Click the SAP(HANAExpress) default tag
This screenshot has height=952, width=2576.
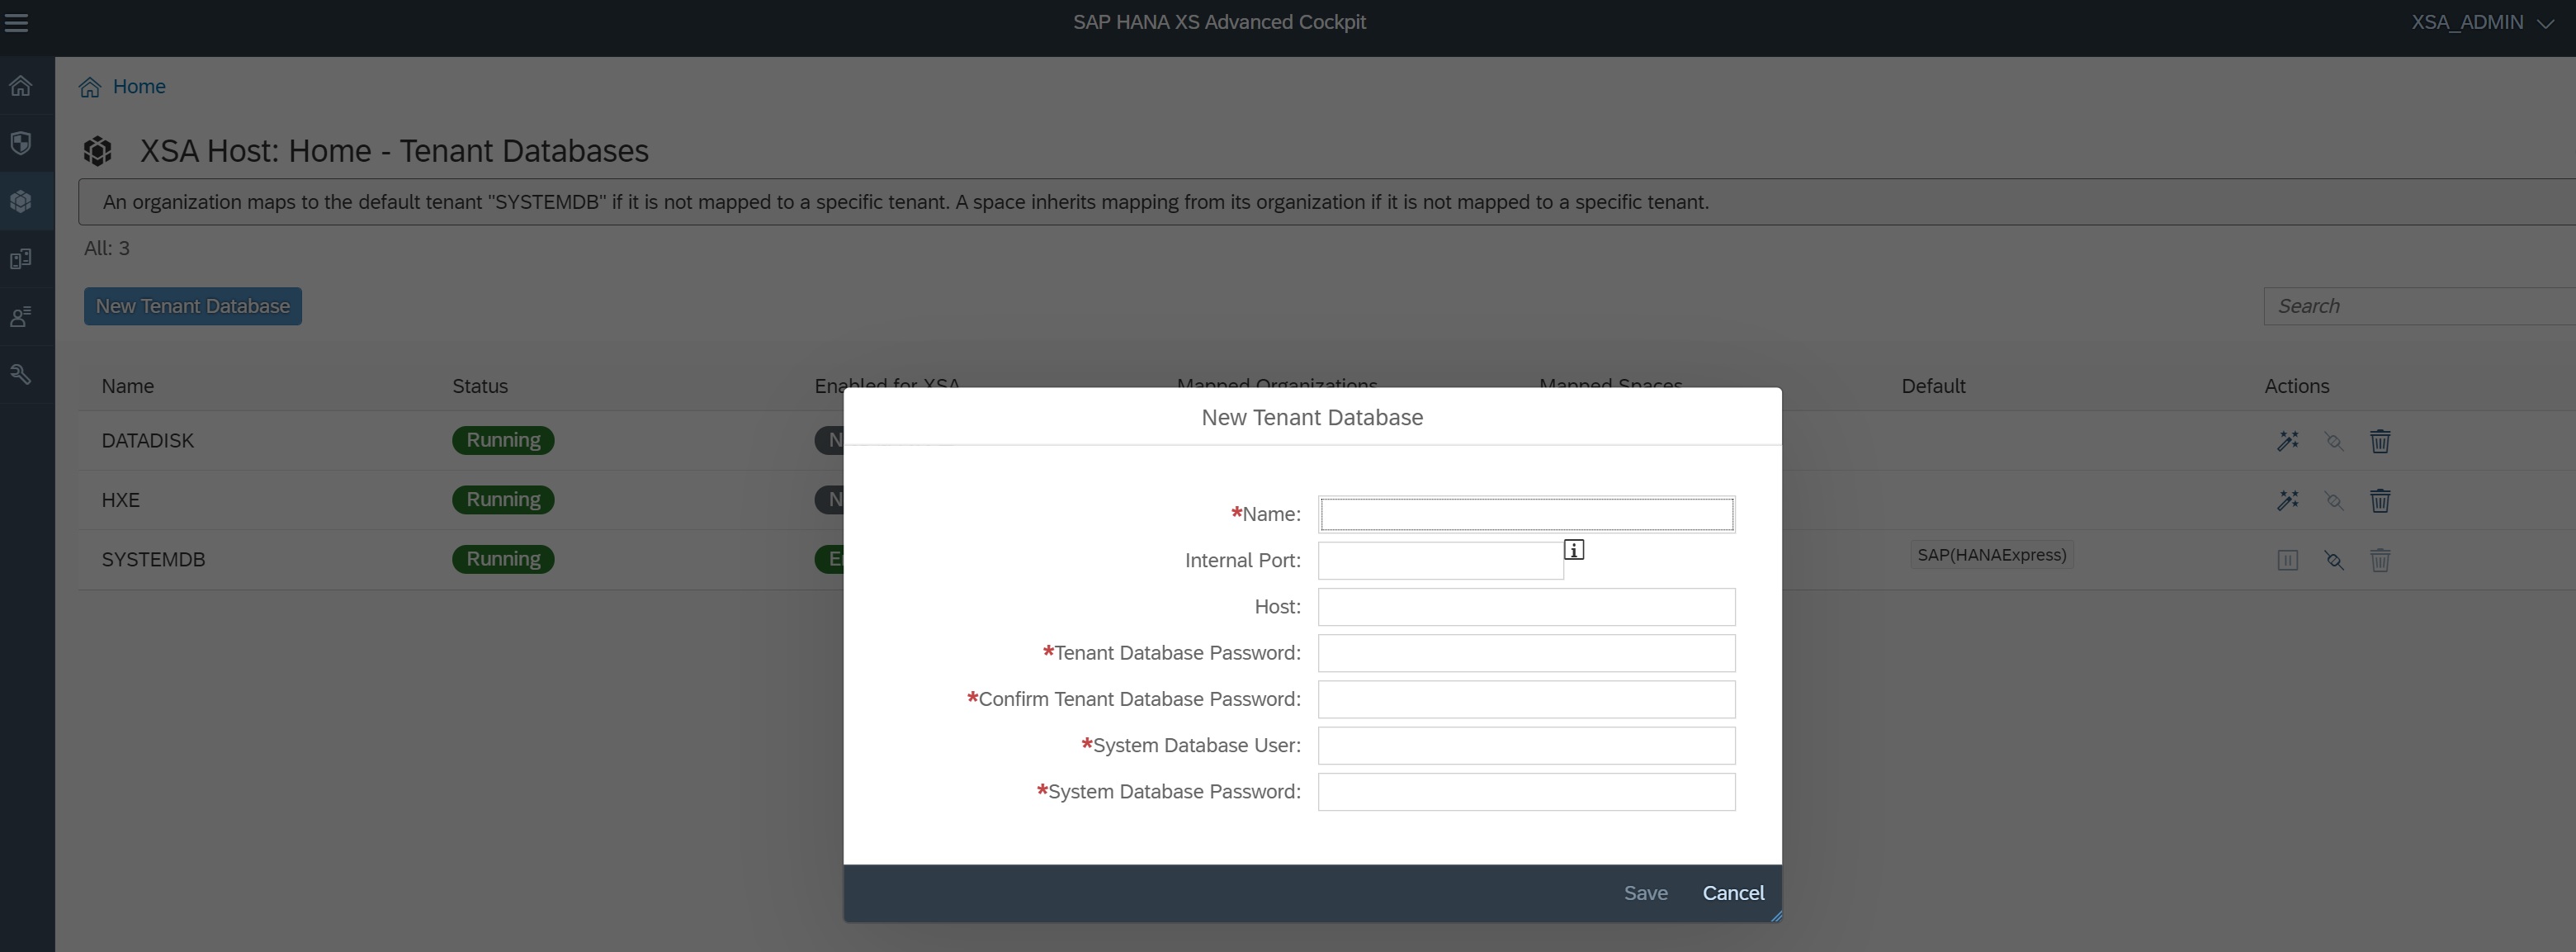(1991, 555)
